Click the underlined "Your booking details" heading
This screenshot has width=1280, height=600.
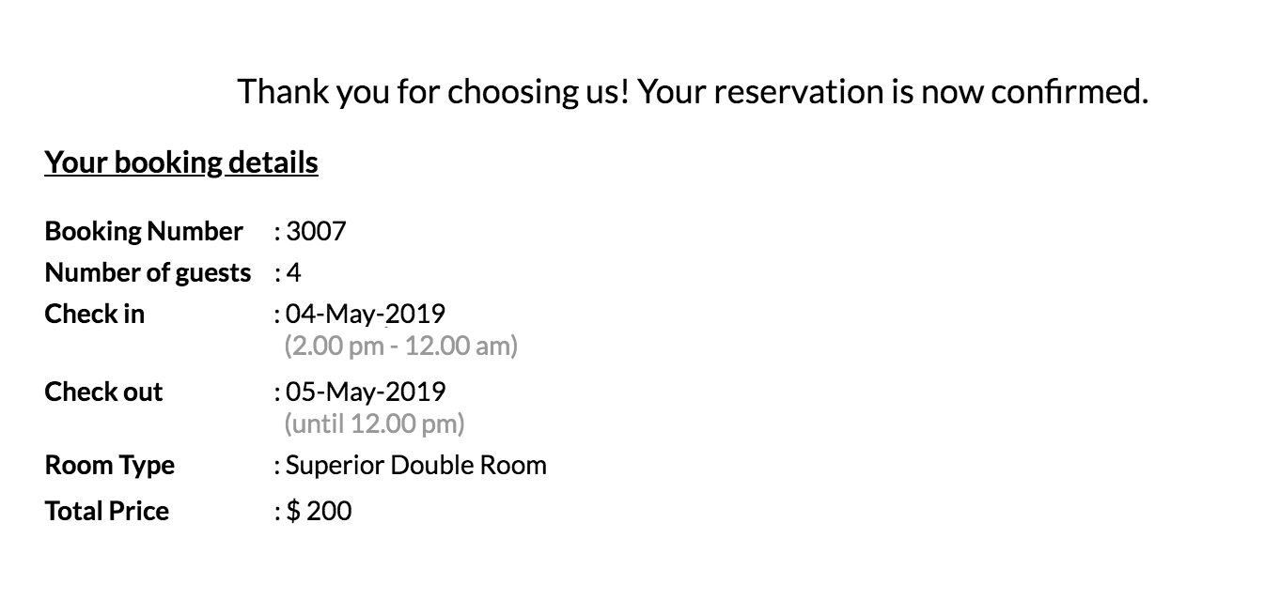point(181,162)
